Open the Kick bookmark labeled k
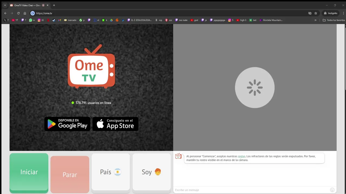 pyautogui.click(x=105, y=20)
